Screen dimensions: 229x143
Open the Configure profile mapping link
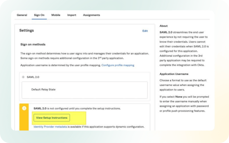coord(118,65)
